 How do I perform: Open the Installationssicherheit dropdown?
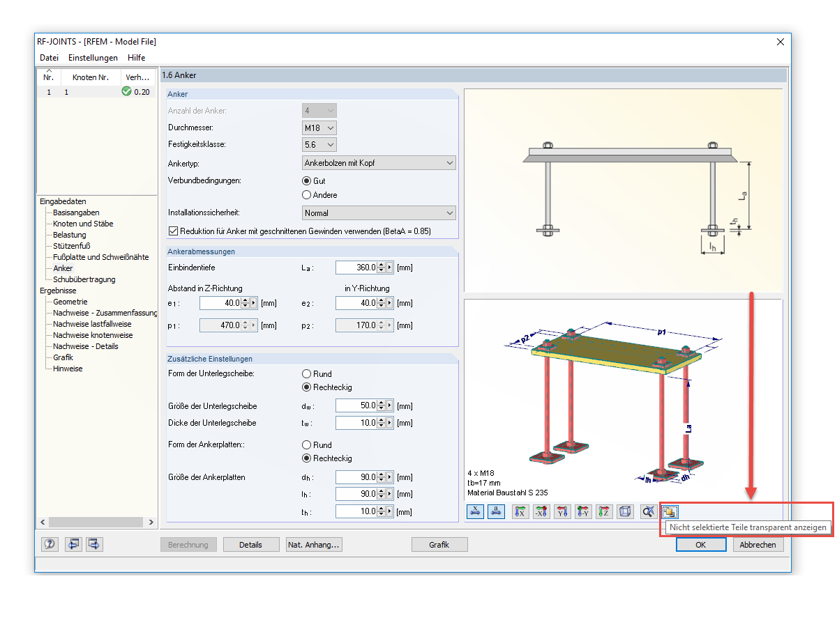(x=379, y=213)
